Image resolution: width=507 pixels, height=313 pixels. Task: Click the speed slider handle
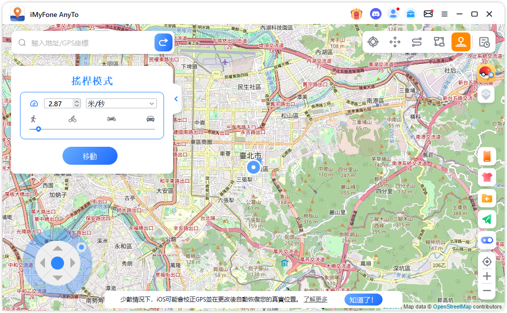[x=38, y=129]
